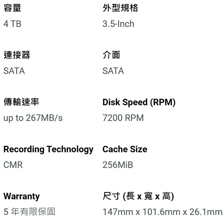Viewport: 224px width, 218px height.
Task: Select the up to 267MB/s value
Action: (33, 118)
